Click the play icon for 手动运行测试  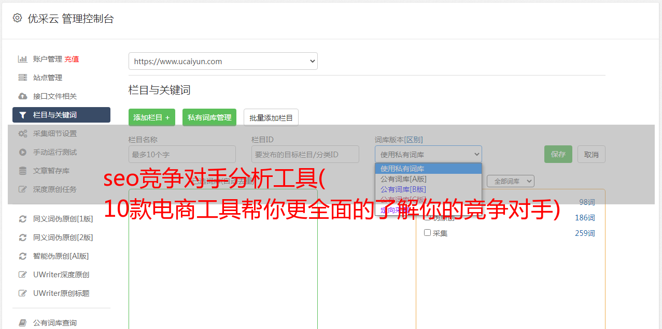pyautogui.click(x=22, y=152)
